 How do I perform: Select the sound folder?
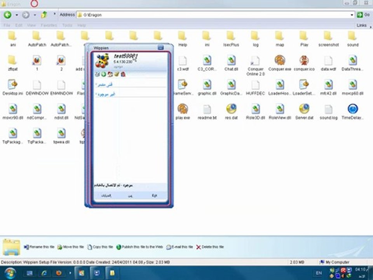[352, 38]
